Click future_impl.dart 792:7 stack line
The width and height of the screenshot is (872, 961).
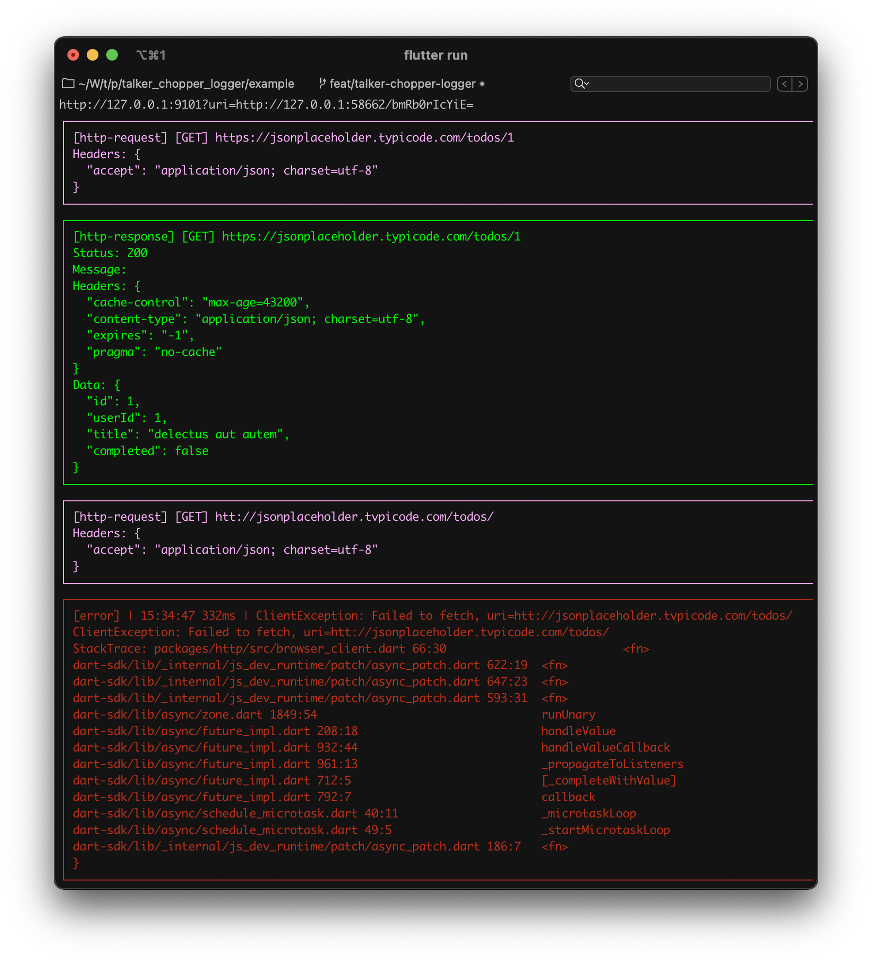coord(212,797)
